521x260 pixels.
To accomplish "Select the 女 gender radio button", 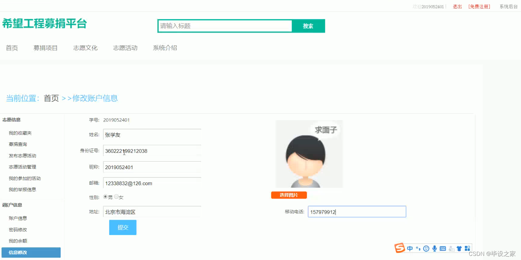I will point(116,197).
